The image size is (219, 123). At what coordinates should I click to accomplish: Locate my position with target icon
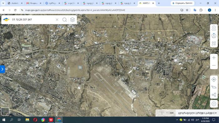pos(214,79)
